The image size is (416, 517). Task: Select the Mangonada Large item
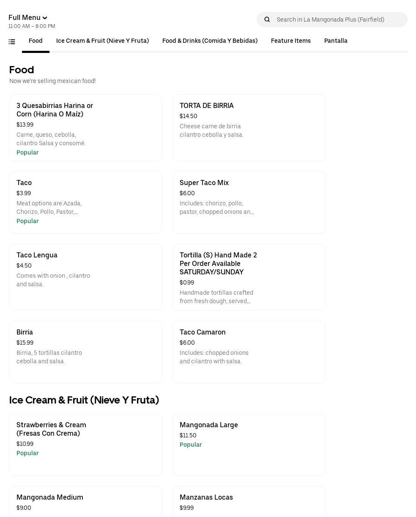pos(249,445)
